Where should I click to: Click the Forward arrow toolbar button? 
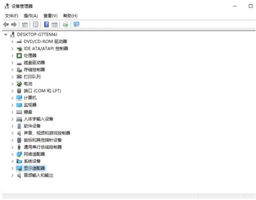coord(14,25)
